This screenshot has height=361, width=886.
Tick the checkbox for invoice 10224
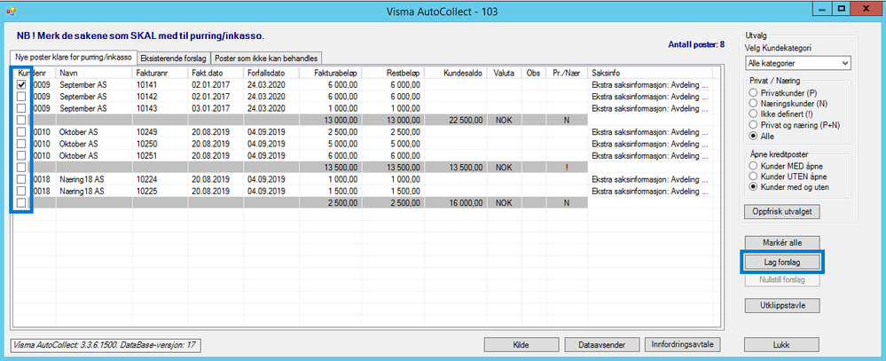(x=21, y=179)
